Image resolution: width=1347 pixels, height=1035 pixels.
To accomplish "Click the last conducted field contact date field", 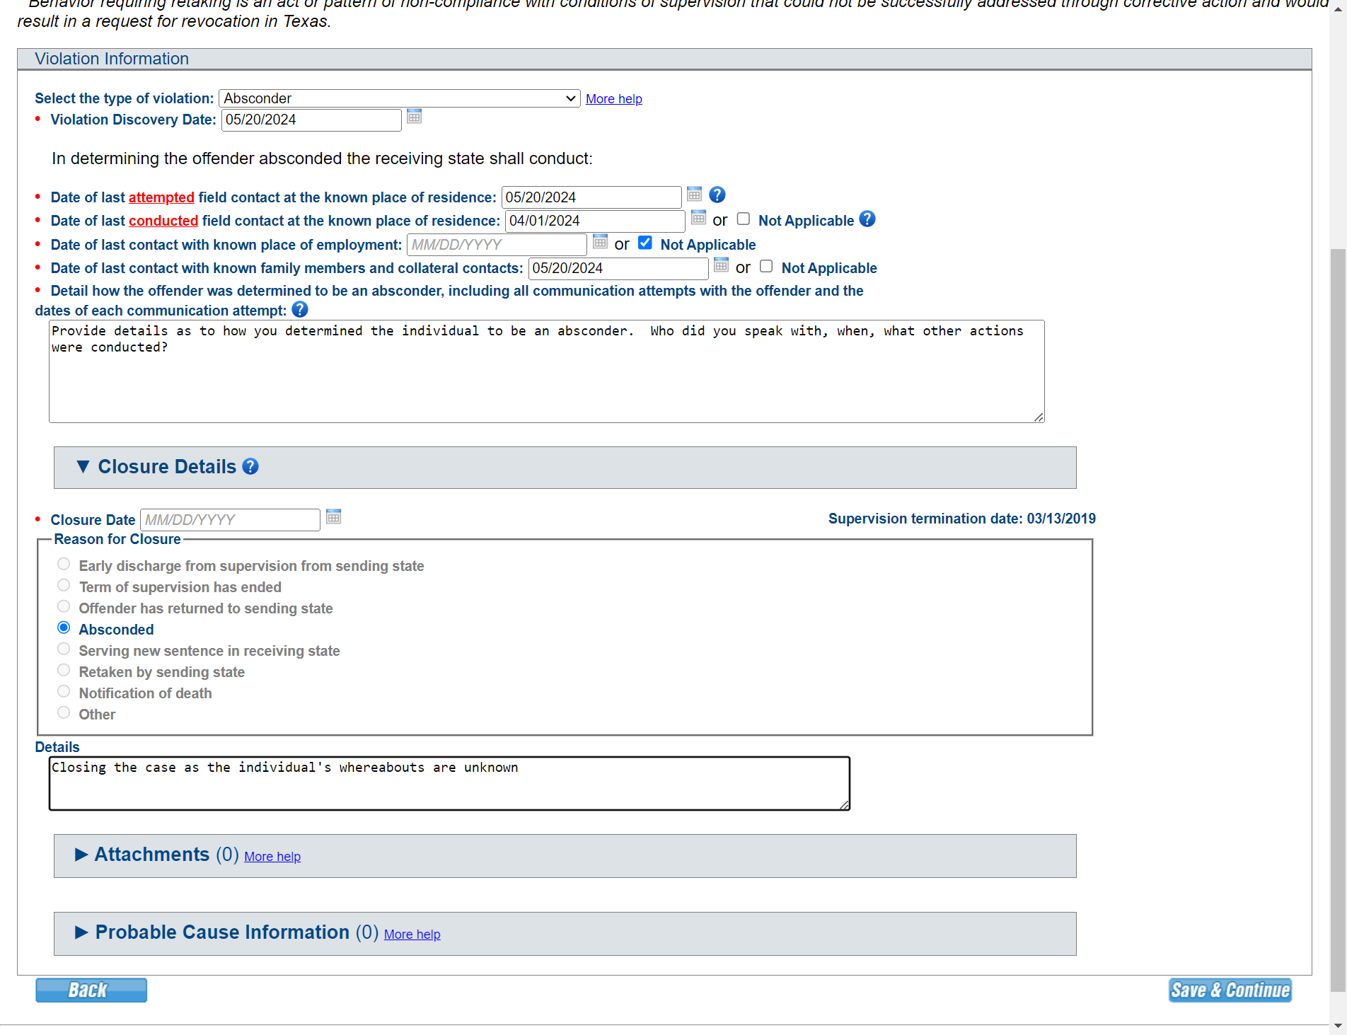I will click(595, 221).
